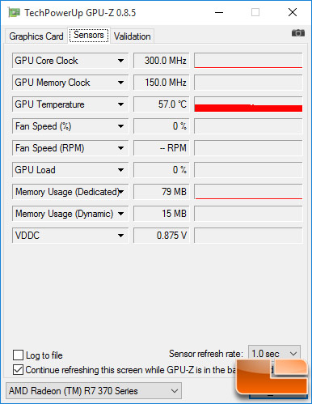Uncheck Continue refreshing while in background

tap(18, 369)
